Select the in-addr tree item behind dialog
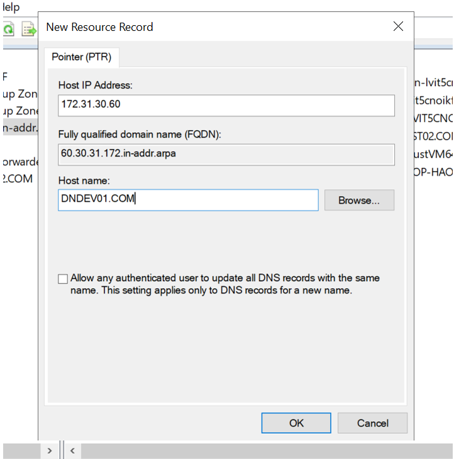 20,128
